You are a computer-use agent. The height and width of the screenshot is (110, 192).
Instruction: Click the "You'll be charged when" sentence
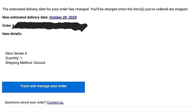click(x=139, y=9)
